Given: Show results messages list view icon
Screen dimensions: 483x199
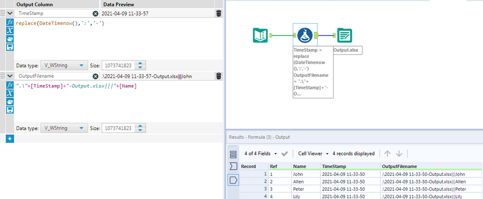Looking at the screenshot, I should click(x=233, y=154).
